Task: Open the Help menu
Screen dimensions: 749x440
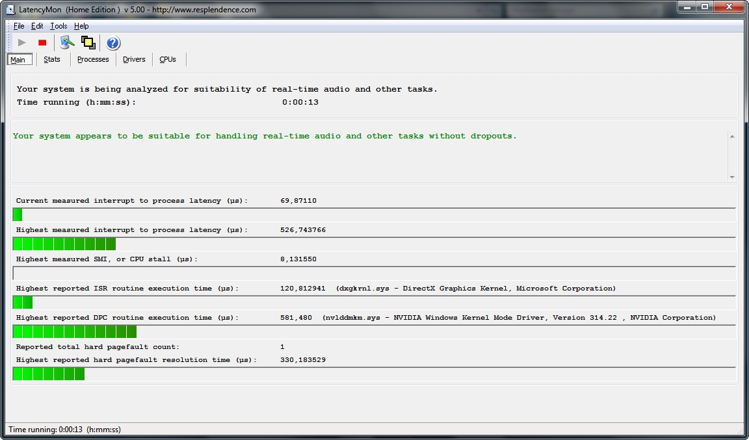Action: (81, 26)
